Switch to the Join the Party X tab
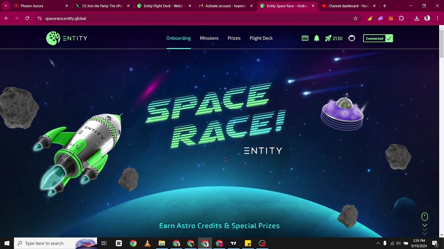The image size is (444, 249). pyautogui.click(x=102, y=6)
